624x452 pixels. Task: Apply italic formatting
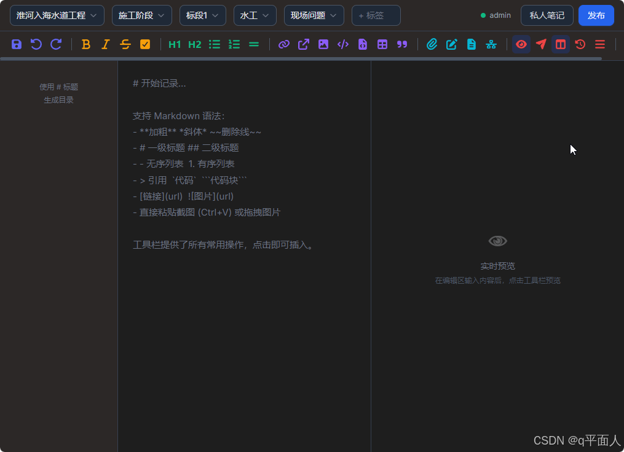pos(106,44)
